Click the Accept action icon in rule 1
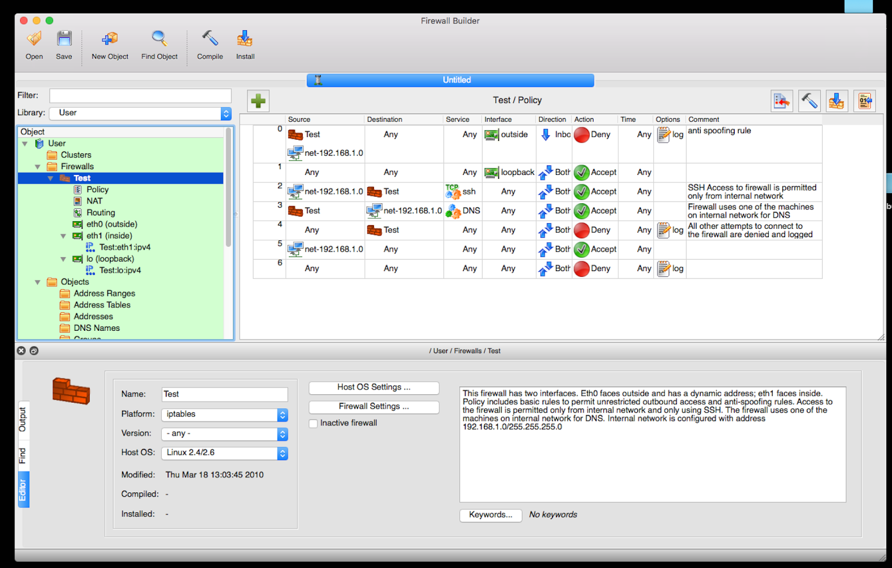This screenshot has height=568, width=892. (581, 173)
